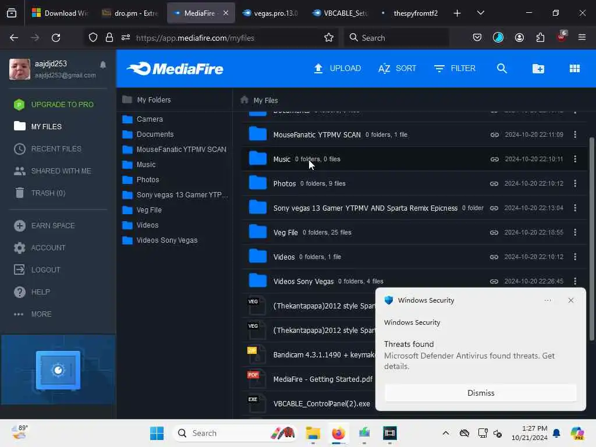Image resolution: width=596 pixels, height=447 pixels.
Task: Show hidden system tray icons
Action: [445, 433]
